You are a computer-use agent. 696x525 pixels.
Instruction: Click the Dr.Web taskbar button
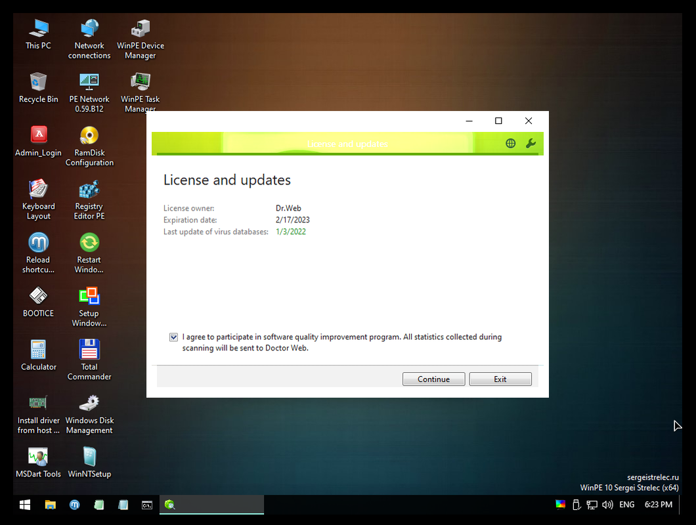(211, 505)
